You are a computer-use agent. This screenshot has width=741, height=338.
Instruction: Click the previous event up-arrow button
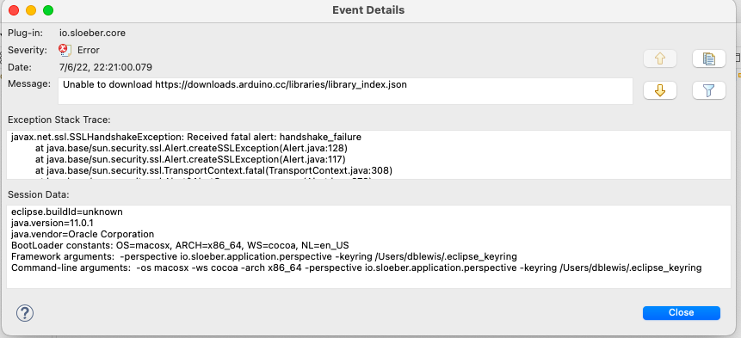(660, 58)
